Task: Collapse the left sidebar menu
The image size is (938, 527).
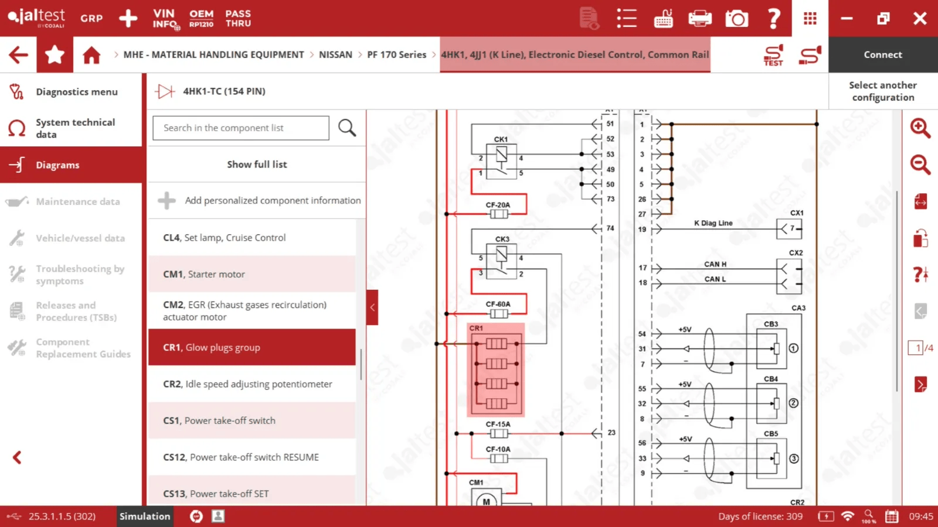Action: (x=17, y=457)
